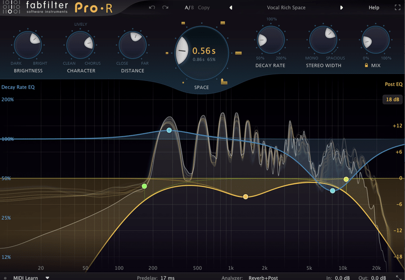Open the Help menu

coord(374,8)
